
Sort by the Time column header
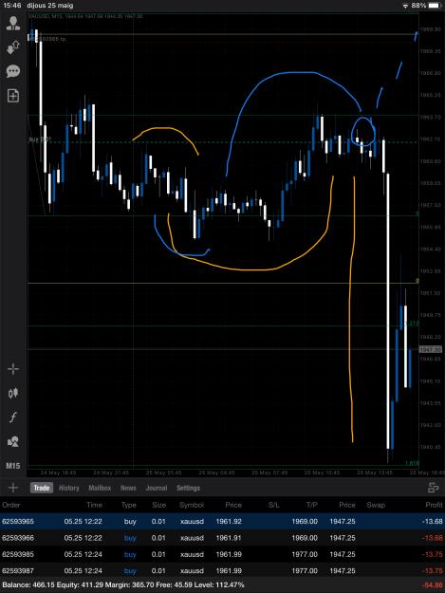pos(94,505)
